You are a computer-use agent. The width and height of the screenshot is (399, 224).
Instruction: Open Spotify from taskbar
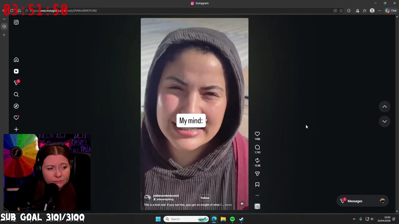[232, 219]
